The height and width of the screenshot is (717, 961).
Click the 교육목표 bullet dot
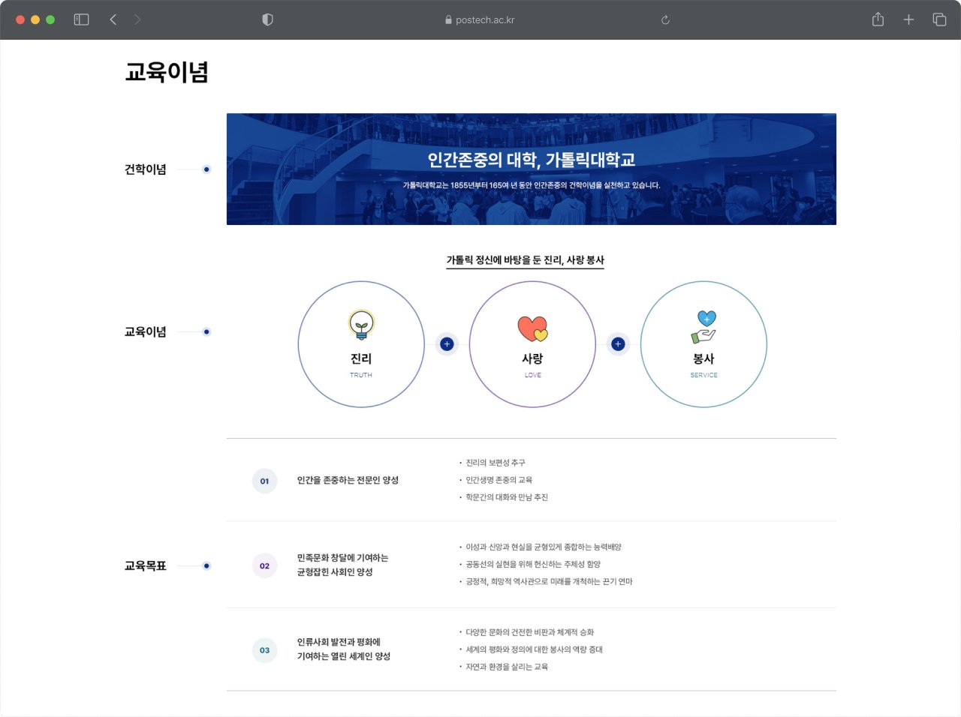pyautogui.click(x=206, y=565)
